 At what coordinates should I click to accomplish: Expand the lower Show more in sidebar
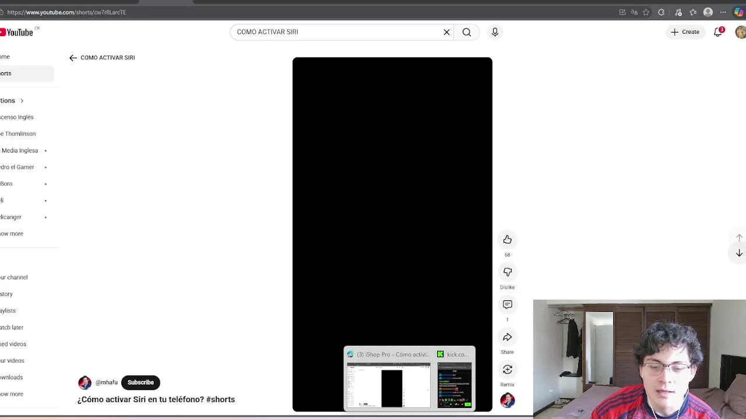click(x=12, y=394)
